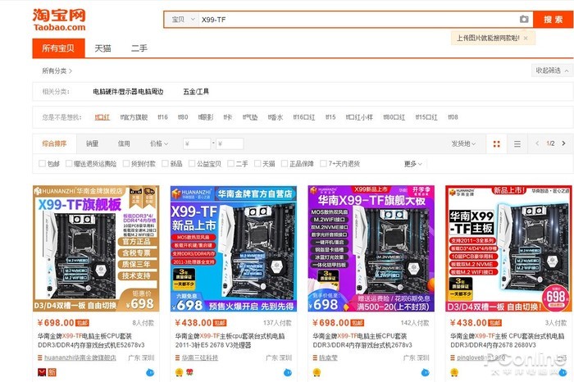Click gold crown icon under fourth product

454,372
